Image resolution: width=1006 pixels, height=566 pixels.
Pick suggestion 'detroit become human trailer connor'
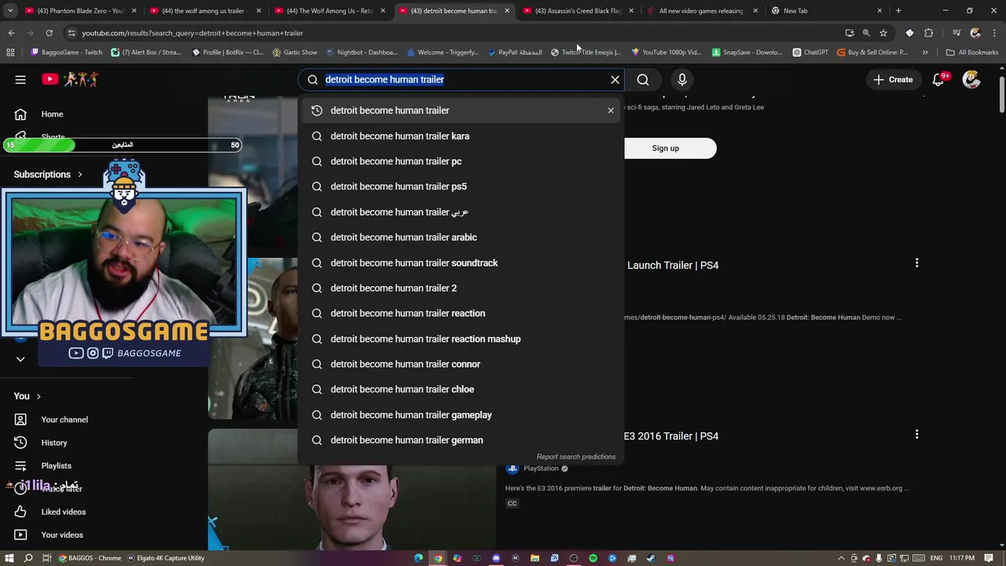click(462, 364)
